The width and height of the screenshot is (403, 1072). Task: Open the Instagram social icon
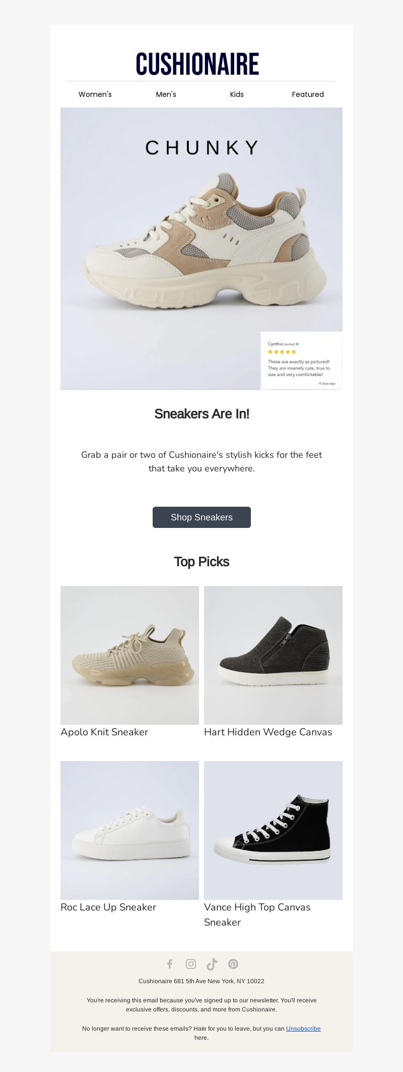pos(191,964)
